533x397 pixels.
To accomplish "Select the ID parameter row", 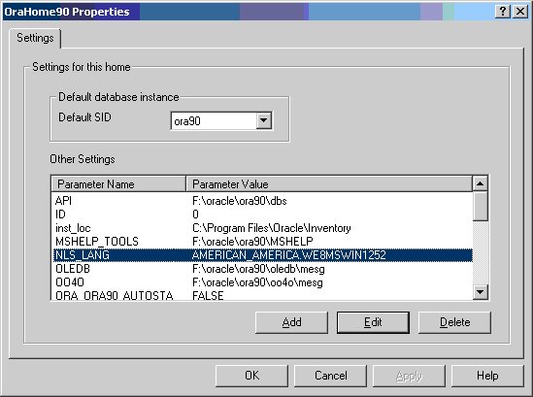I will pos(262,215).
